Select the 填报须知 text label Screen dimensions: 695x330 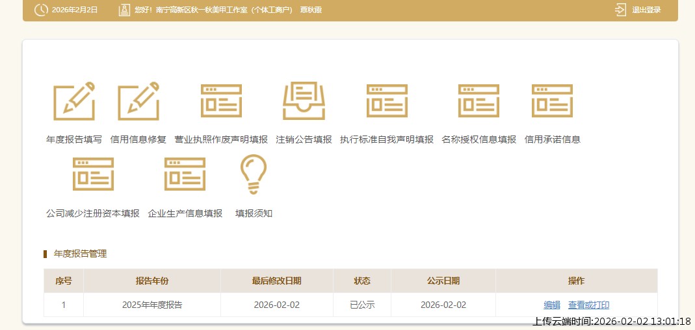[x=254, y=213]
